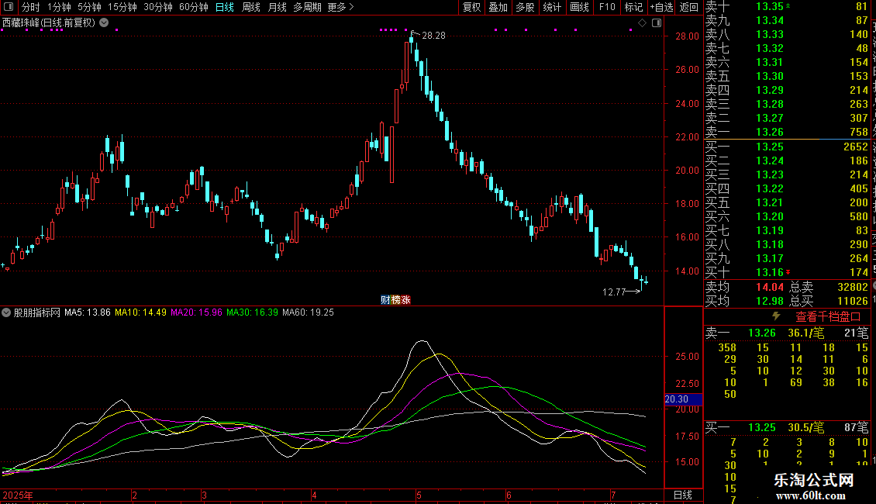Click the 买一 volume 2652
Viewport: 876px width, 504px height.
pos(856,147)
